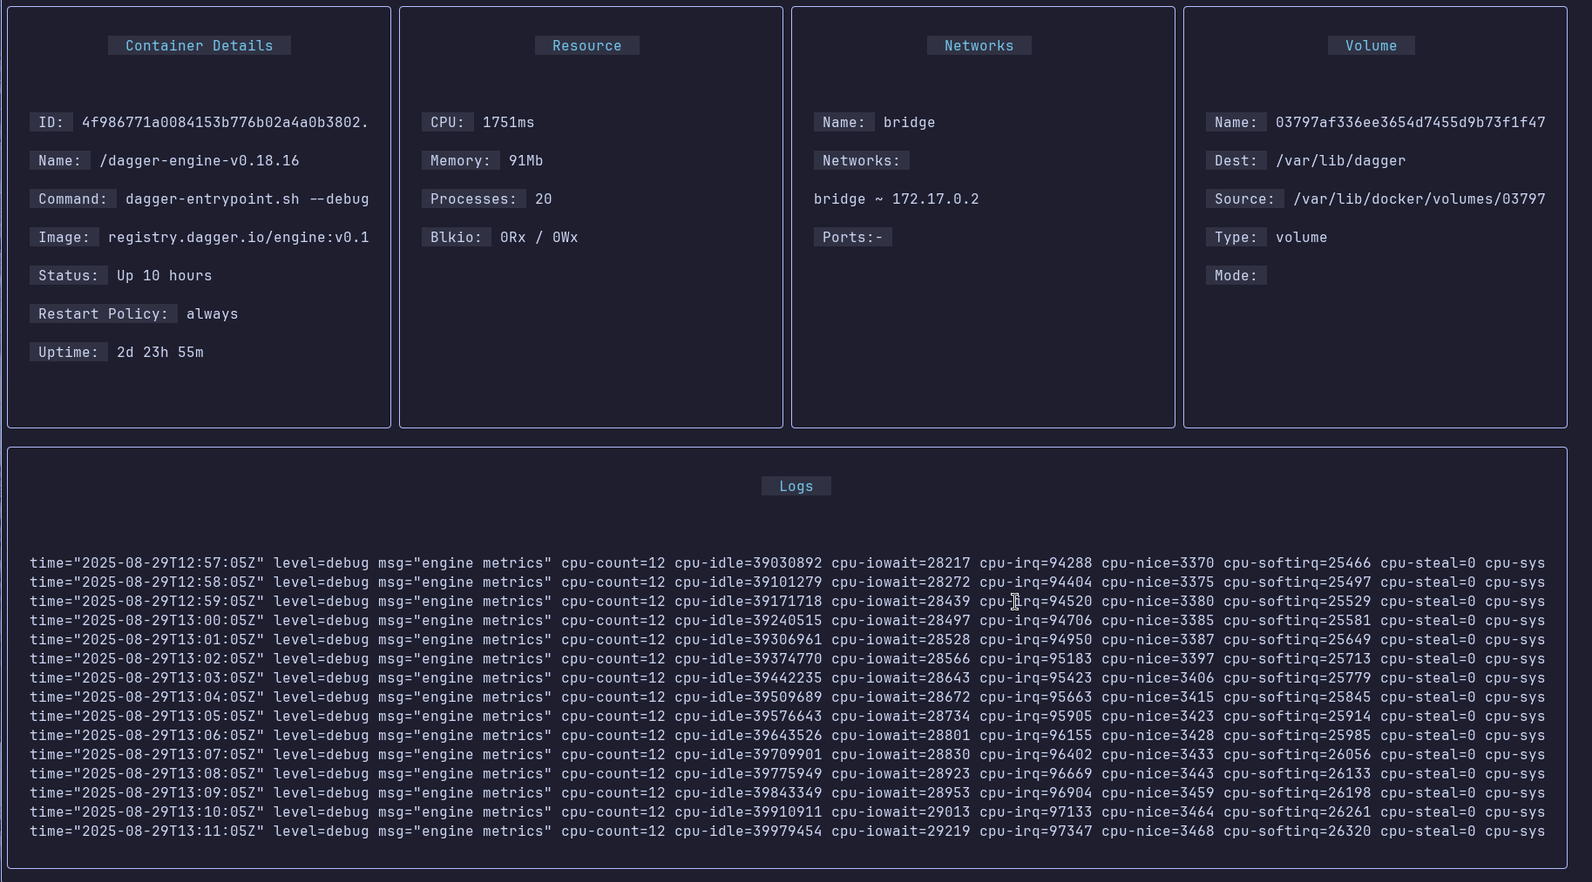Click the /dagger-engine-v0.18.16 container name
This screenshot has height=882, width=1592.
[199, 160]
